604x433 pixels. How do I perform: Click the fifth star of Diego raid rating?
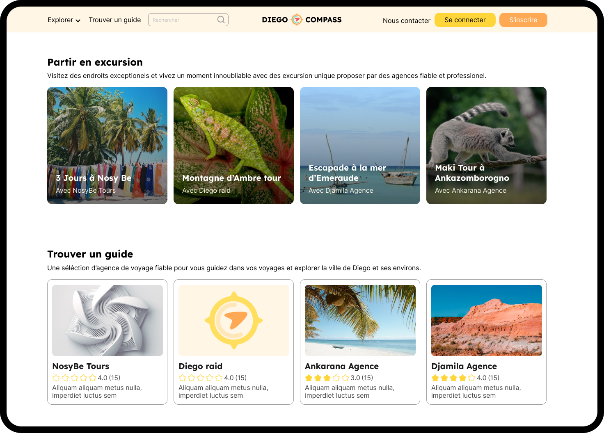tap(220, 378)
